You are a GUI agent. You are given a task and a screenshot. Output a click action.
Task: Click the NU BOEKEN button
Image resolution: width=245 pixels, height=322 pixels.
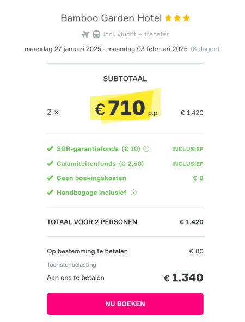pyautogui.click(x=125, y=304)
